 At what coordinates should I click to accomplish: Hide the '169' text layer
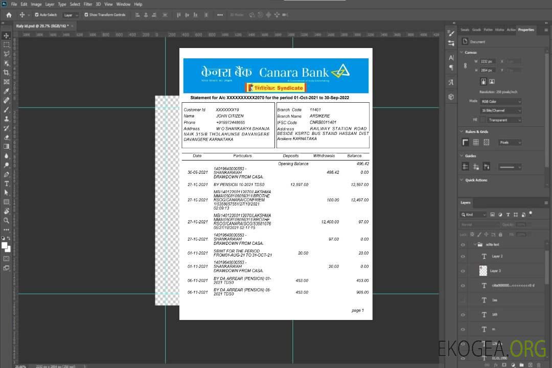pyautogui.click(x=463, y=315)
